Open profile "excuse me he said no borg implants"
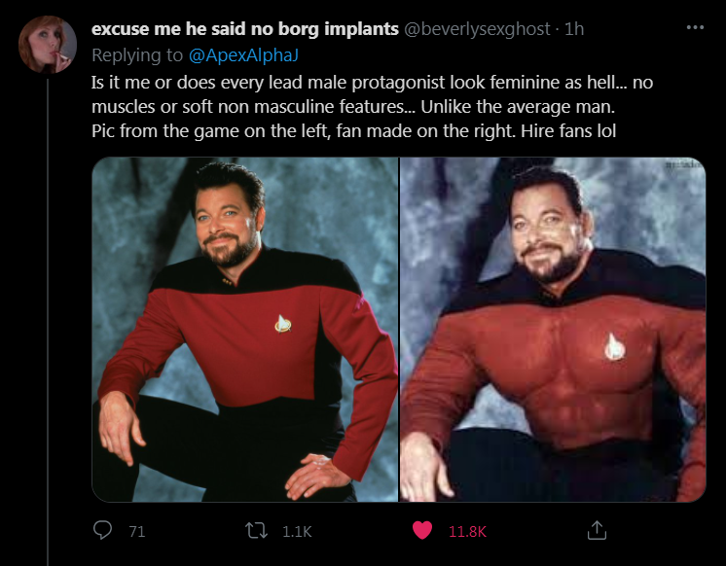This screenshot has width=726, height=566. [244, 29]
